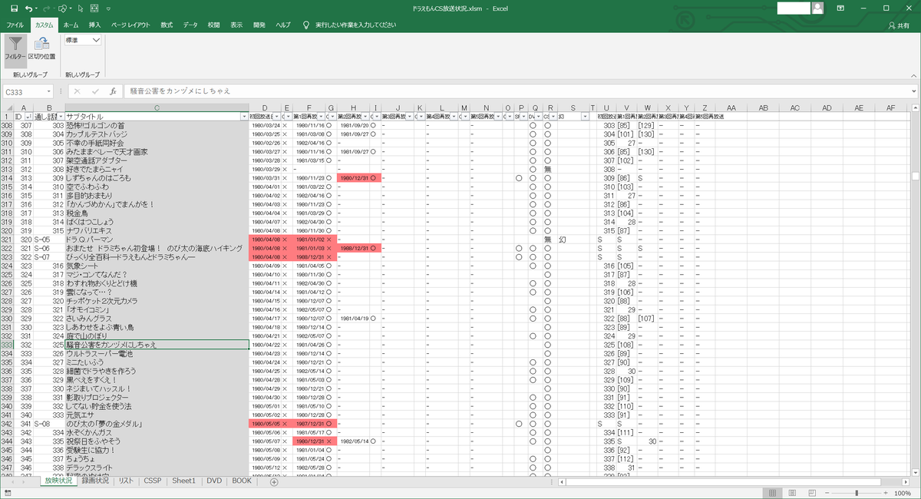Image resolution: width=921 pixels, height=499 pixels.
Task: Click the select-all corner triangle of the sheet
Action: click(x=8, y=107)
